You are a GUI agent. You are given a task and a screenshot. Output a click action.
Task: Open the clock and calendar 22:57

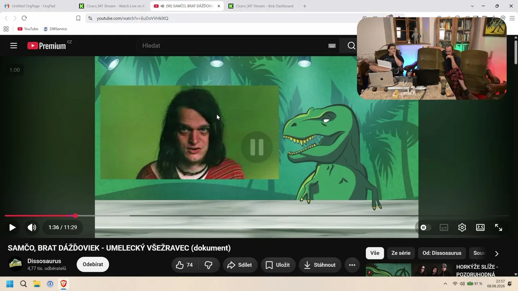coord(496,284)
